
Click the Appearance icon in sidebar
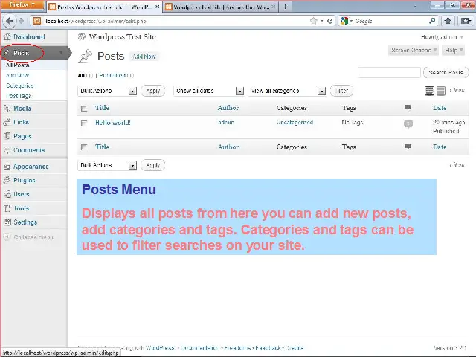[7, 167]
